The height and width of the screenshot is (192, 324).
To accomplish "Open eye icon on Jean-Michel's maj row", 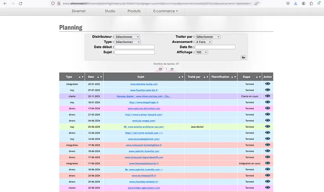I will pyautogui.click(x=267, y=127).
